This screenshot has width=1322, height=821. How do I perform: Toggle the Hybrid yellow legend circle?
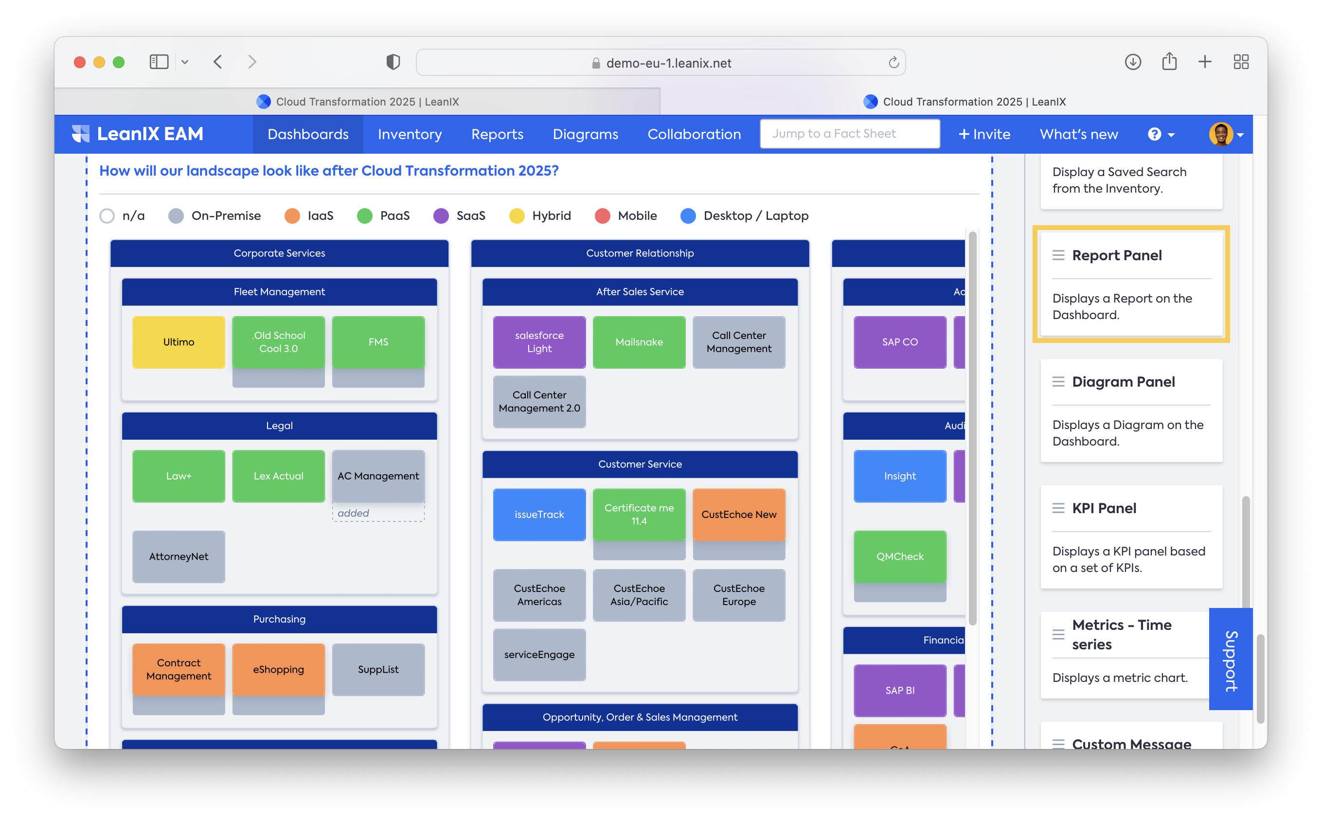click(x=517, y=216)
